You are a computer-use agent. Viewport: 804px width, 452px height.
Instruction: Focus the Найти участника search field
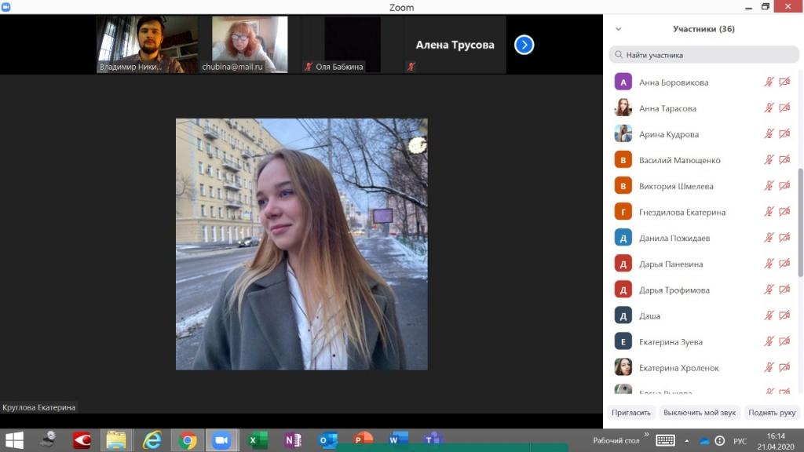[x=703, y=55]
